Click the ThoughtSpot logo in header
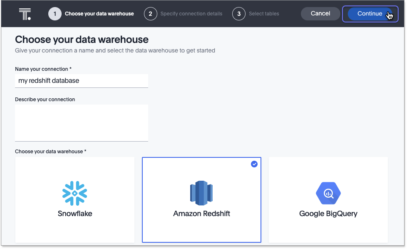407x249 pixels. point(25,14)
